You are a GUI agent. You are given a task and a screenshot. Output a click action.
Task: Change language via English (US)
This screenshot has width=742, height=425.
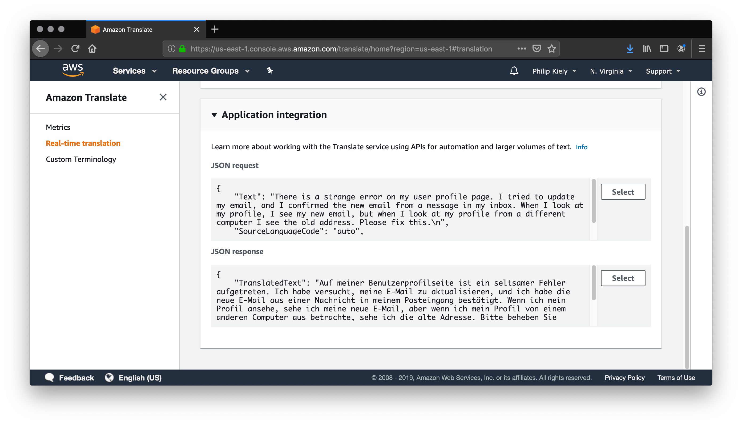pyautogui.click(x=140, y=378)
